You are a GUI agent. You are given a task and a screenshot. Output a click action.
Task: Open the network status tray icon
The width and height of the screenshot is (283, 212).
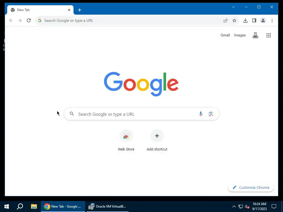click(x=241, y=206)
